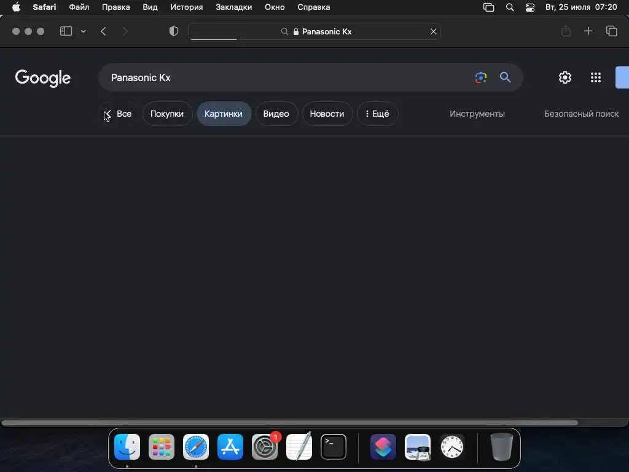
Task: Switch to the Покупки tab
Action: (167, 114)
